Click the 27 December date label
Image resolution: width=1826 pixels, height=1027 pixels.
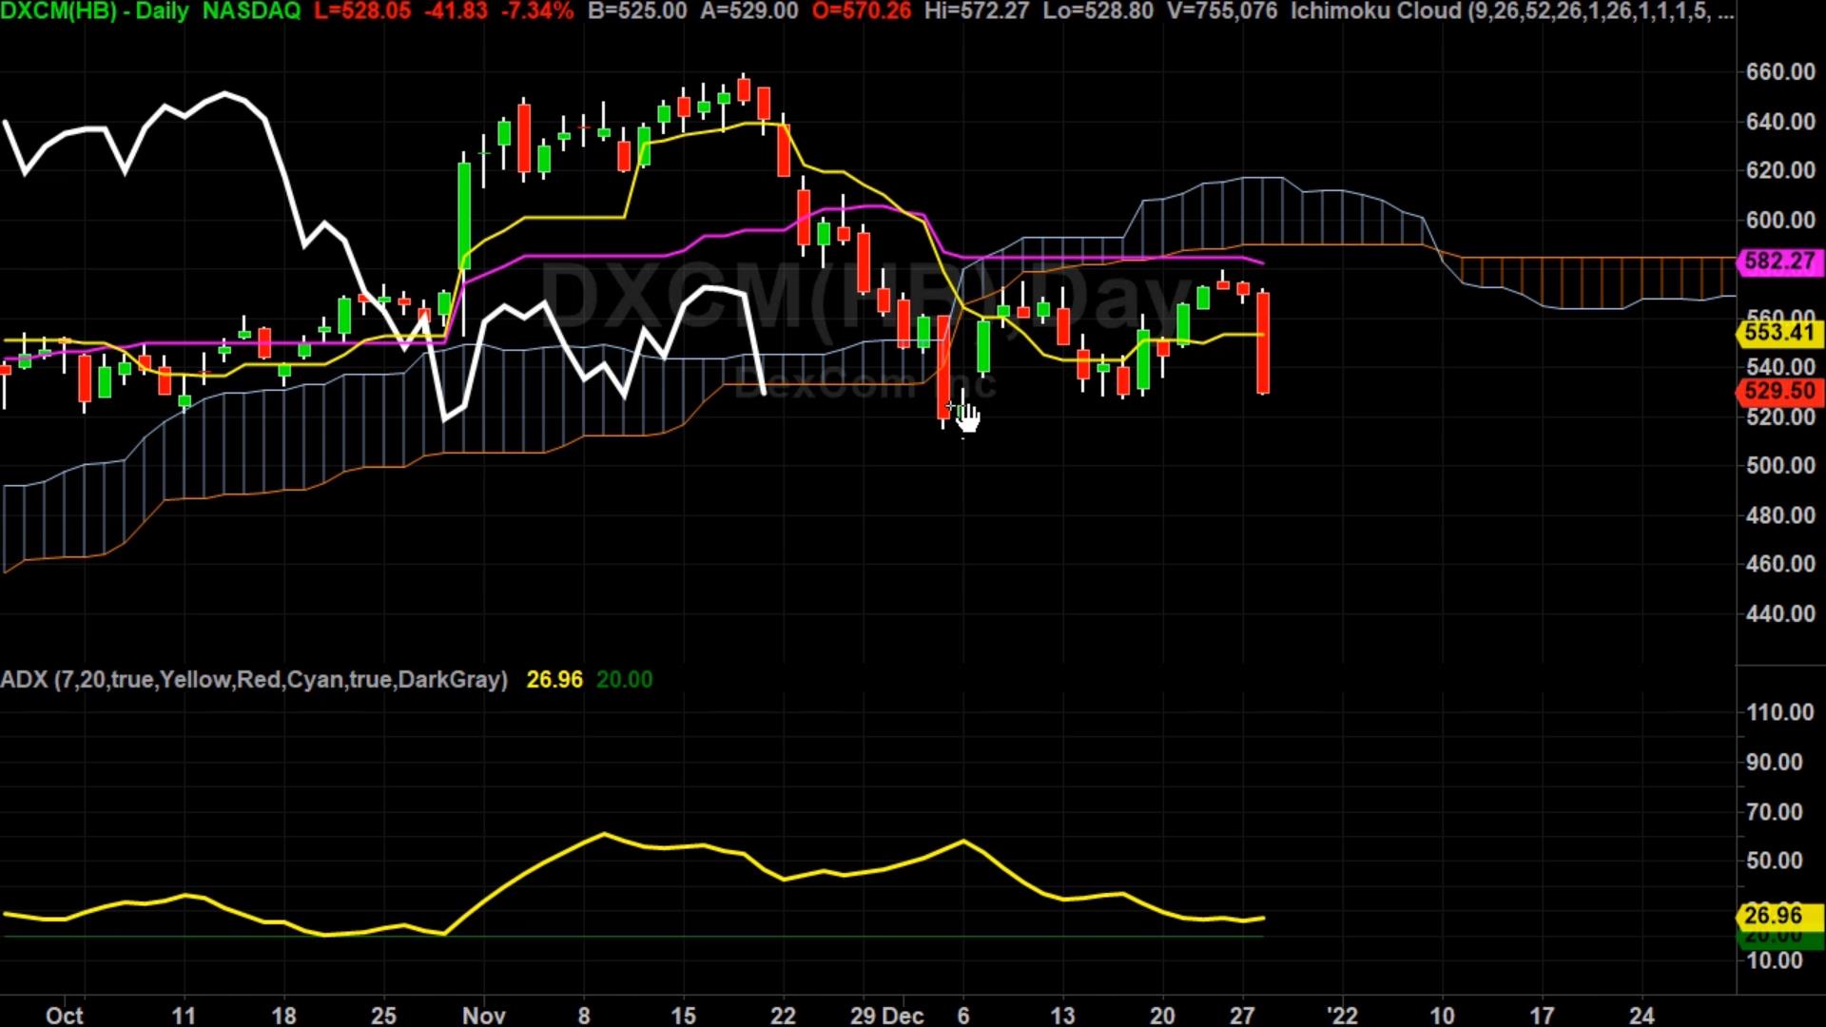click(1242, 1015)
